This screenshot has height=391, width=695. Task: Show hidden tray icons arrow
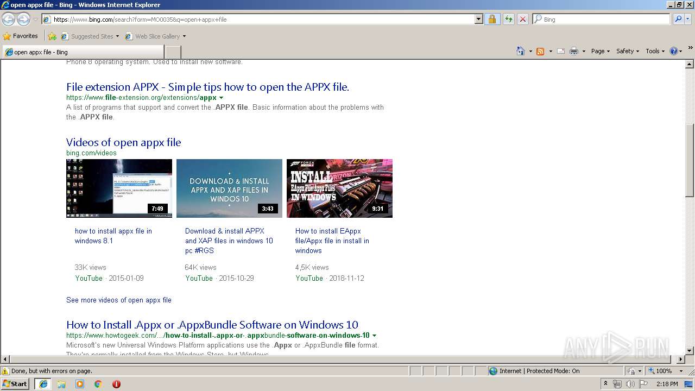[605, 384]
